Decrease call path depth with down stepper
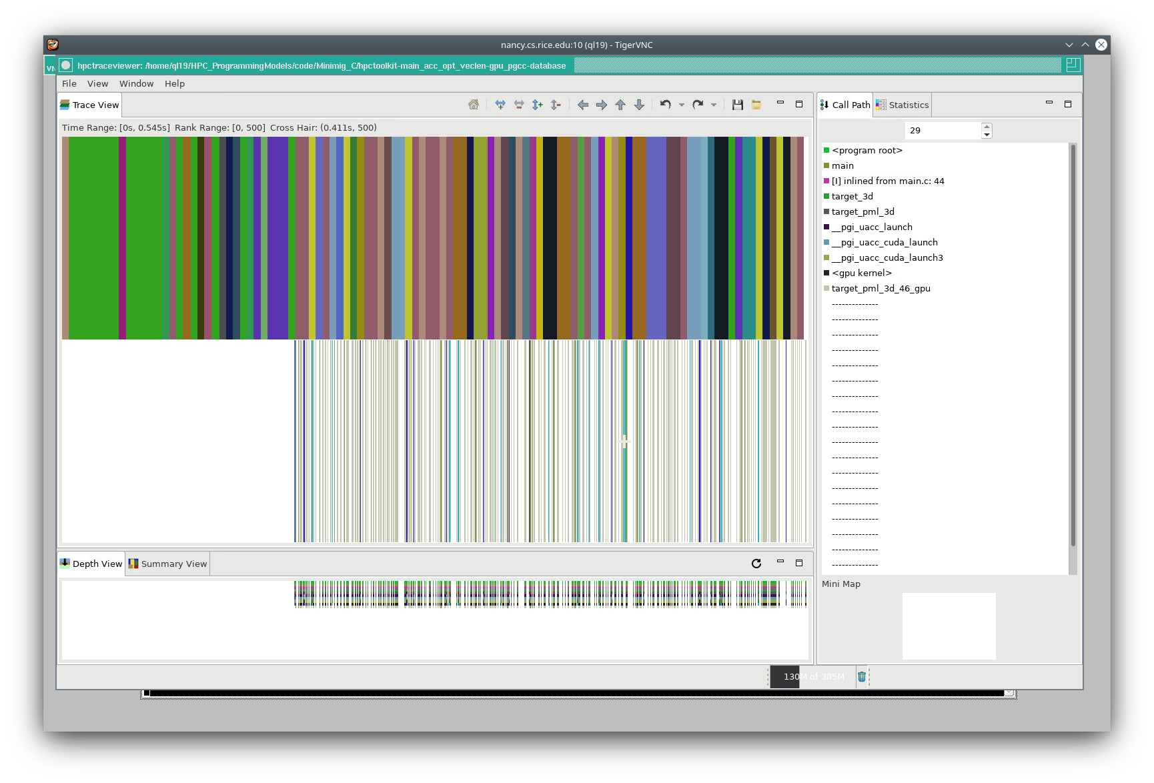 point(987,135)
